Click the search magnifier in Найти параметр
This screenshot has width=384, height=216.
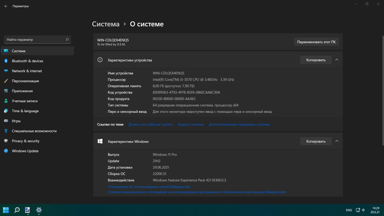pyautogui.click(x=67, y=39)
